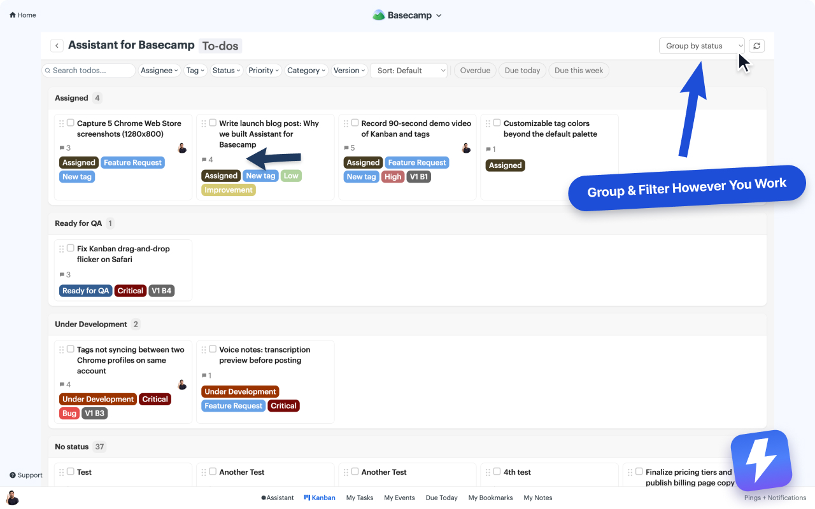The height and width of the screenshot is (509, 815).
Task: Open the My Bookmarks tab
Action: tap(490, 498)
